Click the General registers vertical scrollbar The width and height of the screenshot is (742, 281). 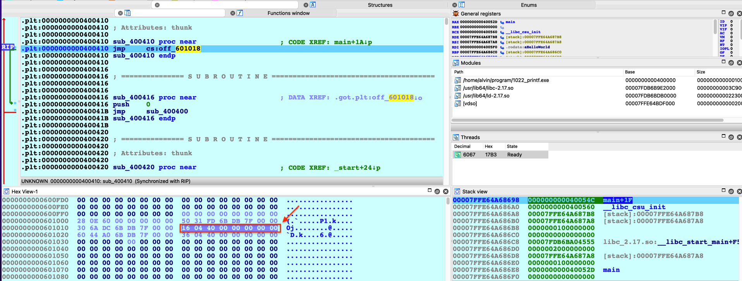[715, 27]
